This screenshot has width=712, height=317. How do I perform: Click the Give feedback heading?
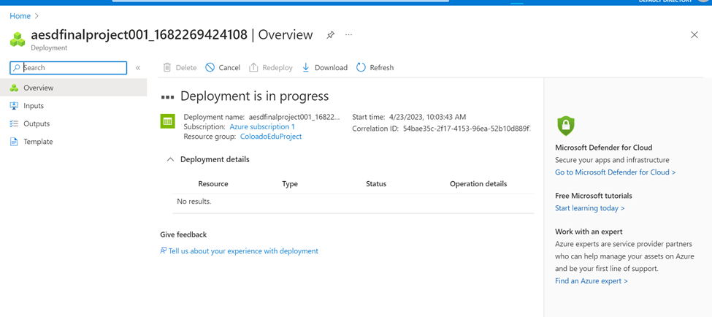(183, 234)
